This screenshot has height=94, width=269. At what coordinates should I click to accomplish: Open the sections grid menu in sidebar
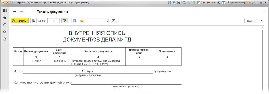point(5,10)
